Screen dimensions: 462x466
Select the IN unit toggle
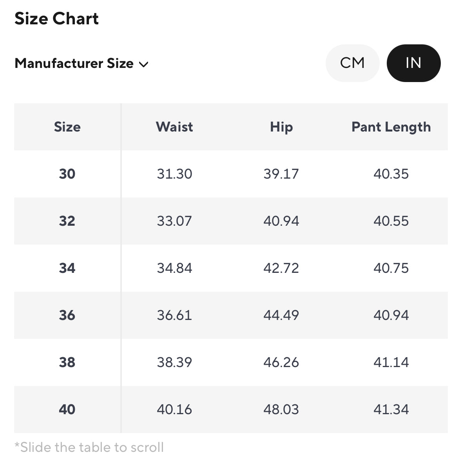point(413,63)
